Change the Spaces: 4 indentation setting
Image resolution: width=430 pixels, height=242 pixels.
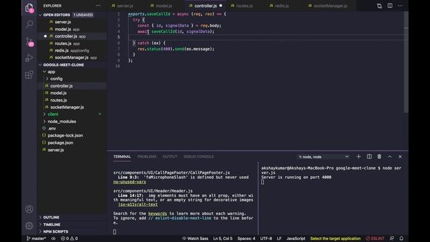pos(247,239)
